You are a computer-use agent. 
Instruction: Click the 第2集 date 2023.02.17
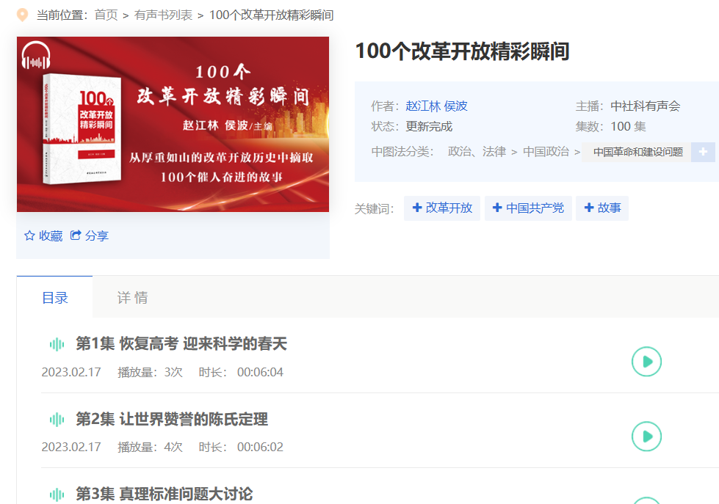click(71, 447)
